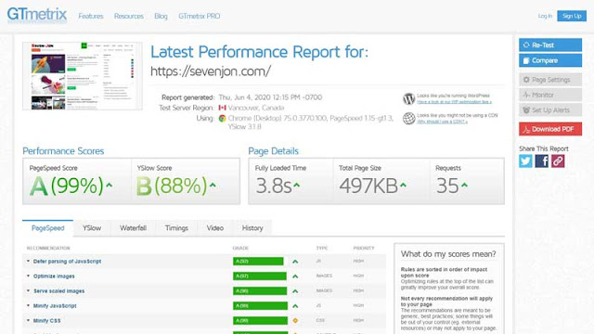Open the 'Why should I use a CDN' link

[x=442, y=122]
